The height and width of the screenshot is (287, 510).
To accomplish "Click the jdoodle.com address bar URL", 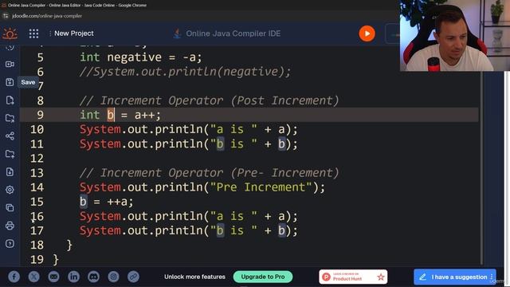I will click(47, 16).
